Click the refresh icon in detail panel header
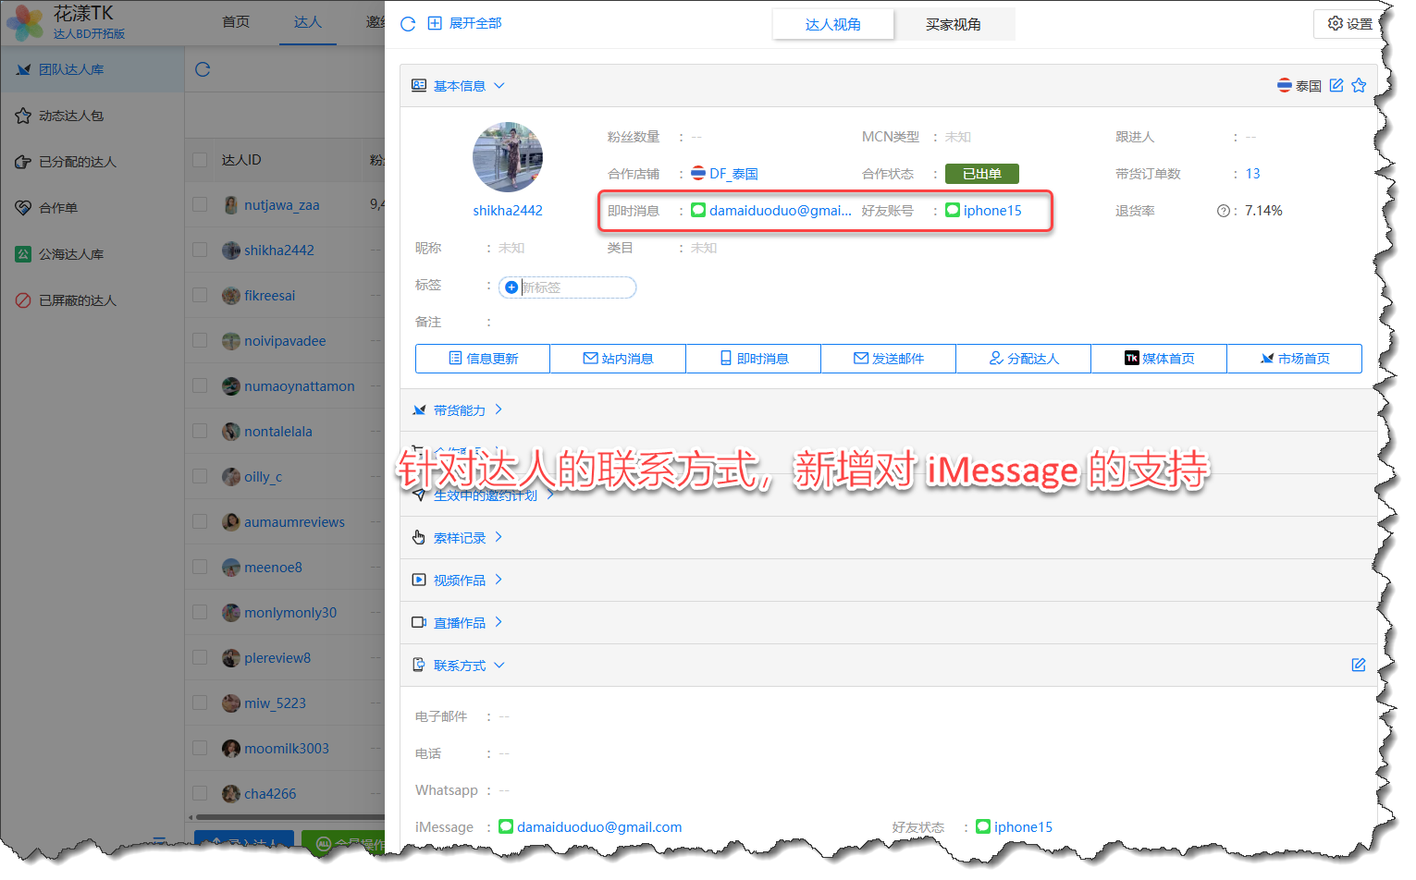 pos(408,24)
